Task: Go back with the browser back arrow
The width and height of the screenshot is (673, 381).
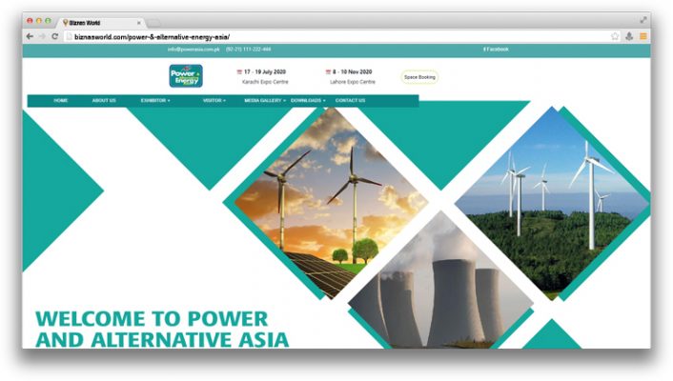Action: (x=30, y=36)
